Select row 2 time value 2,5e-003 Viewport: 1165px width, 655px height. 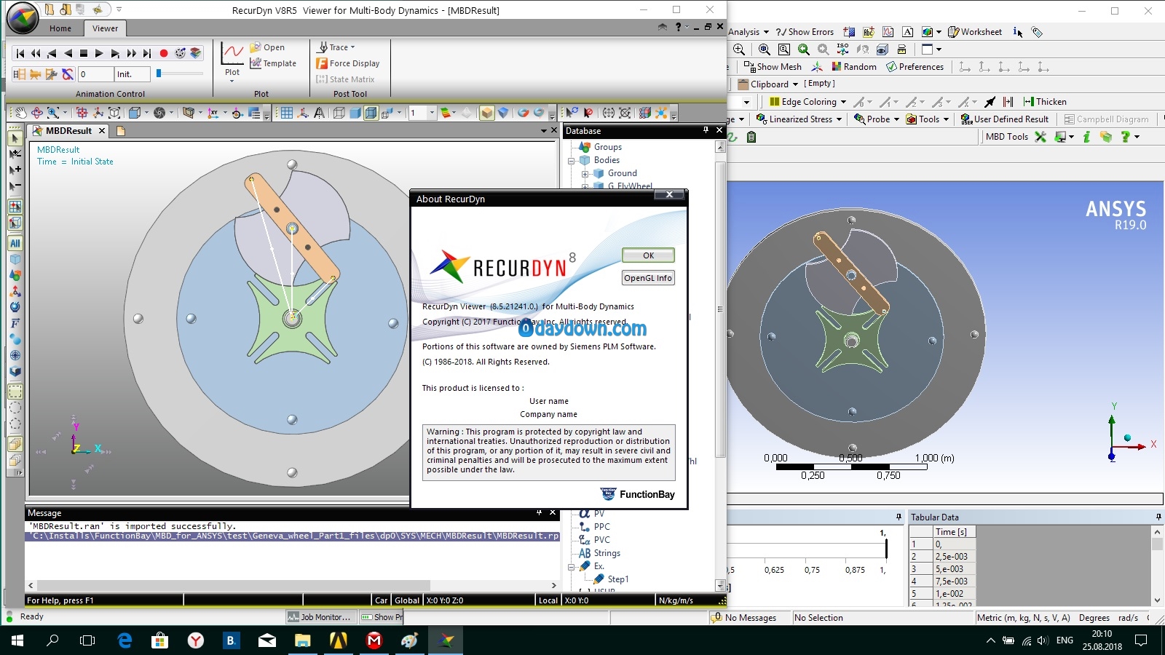point(955,557)
